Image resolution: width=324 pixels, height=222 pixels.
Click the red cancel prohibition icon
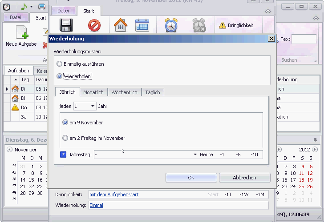tap(94, 25)
